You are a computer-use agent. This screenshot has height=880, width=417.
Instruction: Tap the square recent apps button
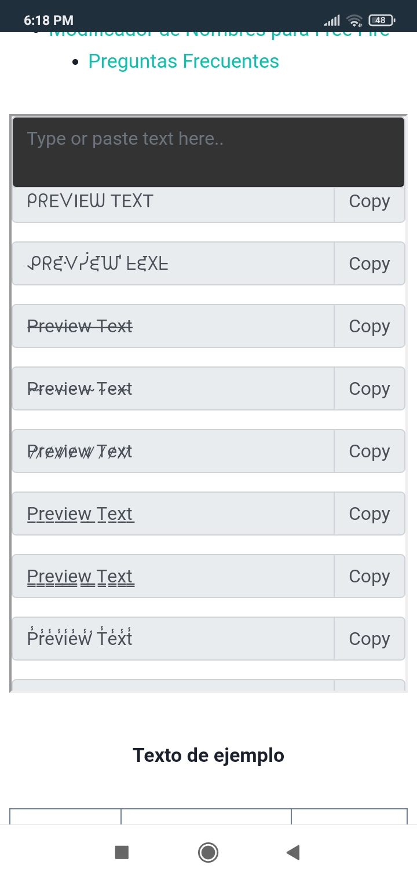(x=122, y=852)
